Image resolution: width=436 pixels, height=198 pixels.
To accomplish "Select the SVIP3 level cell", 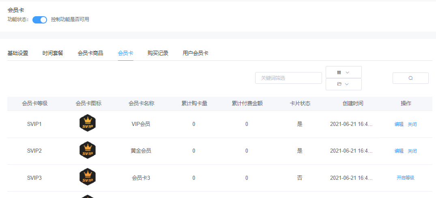I will coord(34,178).
